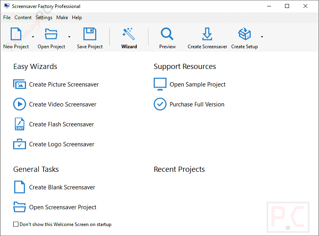
Task: Click the picture icon for Picture Screensaver
Action: (20, 84)
